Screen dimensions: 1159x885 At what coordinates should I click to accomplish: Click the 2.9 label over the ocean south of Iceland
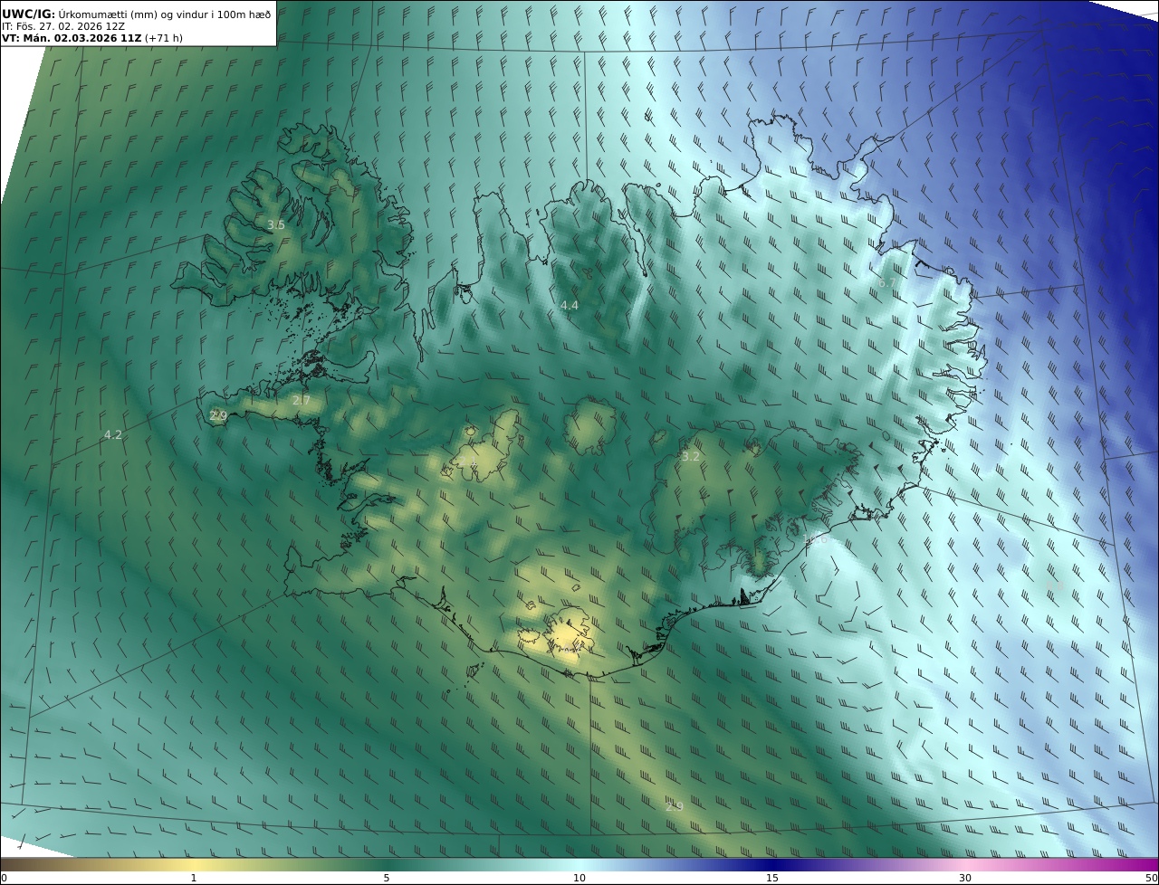[674, 806]
